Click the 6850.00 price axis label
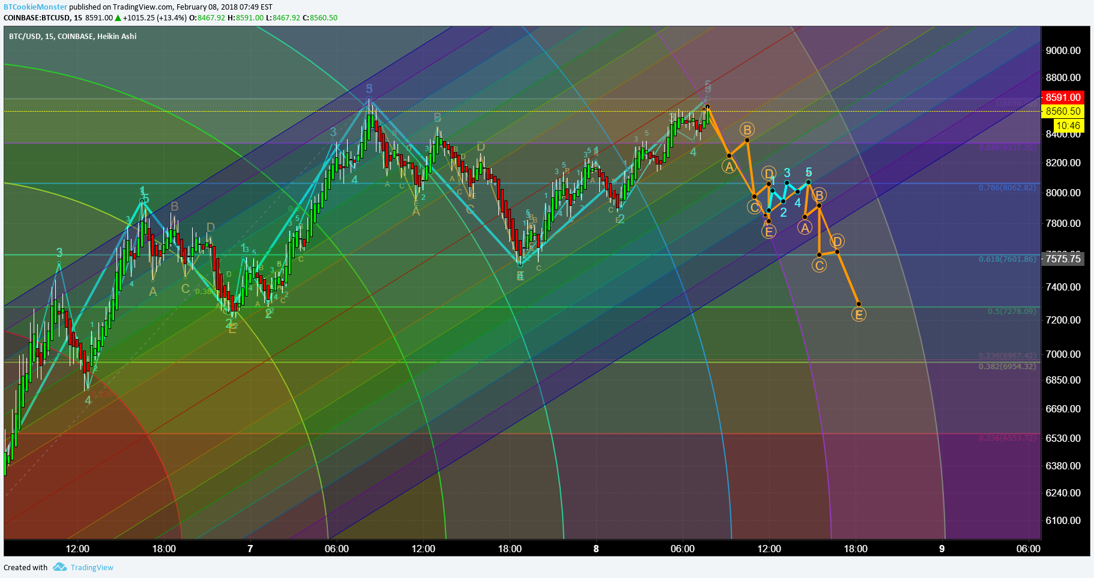This screenshot has width=1094, height=578. [1063, 380]
